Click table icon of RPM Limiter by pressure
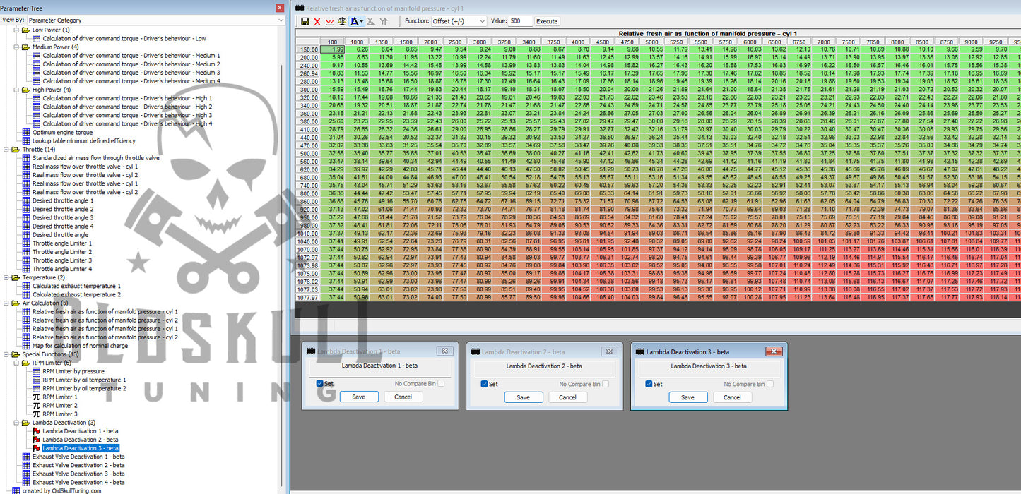This screenshot has width=1021, height=494. 37,371
